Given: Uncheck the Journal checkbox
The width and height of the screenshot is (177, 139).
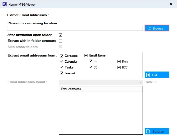Looking at the screenshot, I should (x=61, y=73).
